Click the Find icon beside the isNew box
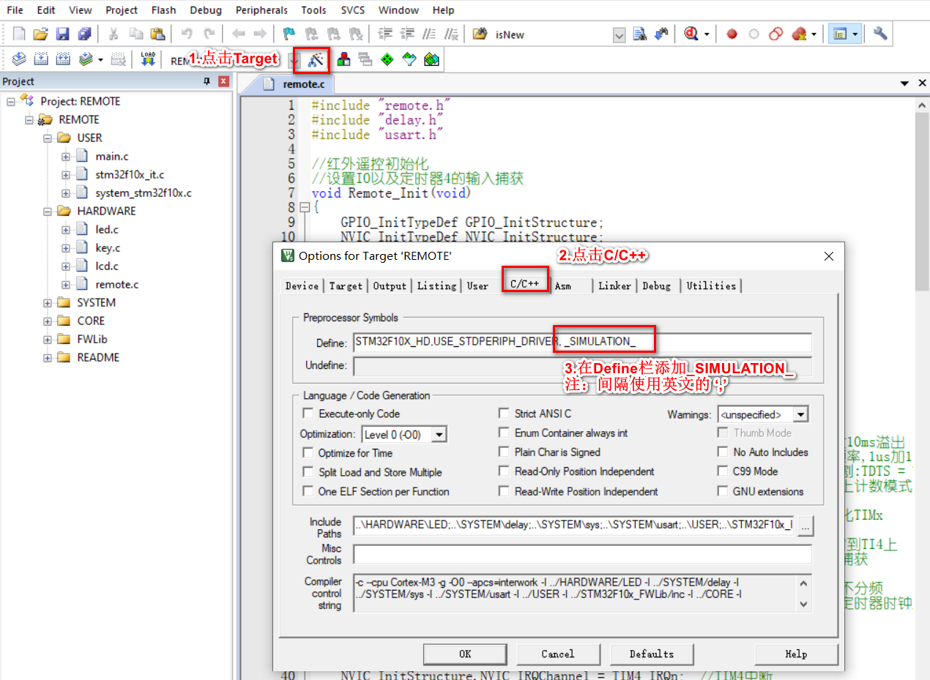Screen dimensions: 930x680 coord(640,34)
